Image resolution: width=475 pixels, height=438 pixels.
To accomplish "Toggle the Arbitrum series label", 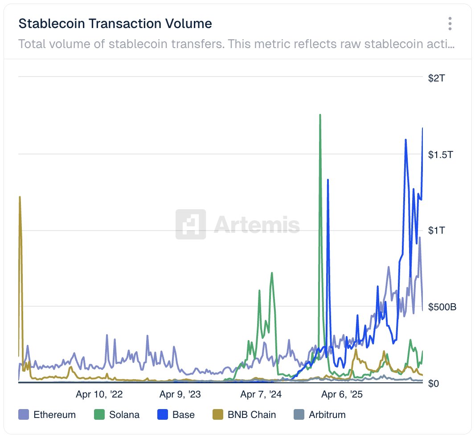I will (327, 415).
